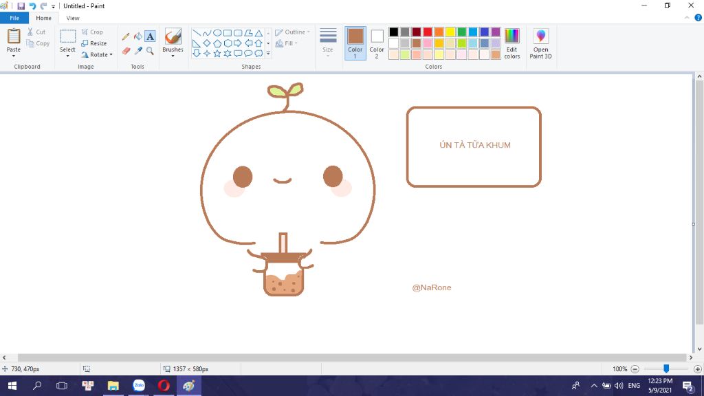This screenshot has height=396, width=704.
Task: Open Customize Quick Access Toolbar dropdown
Action: (54, 6)
